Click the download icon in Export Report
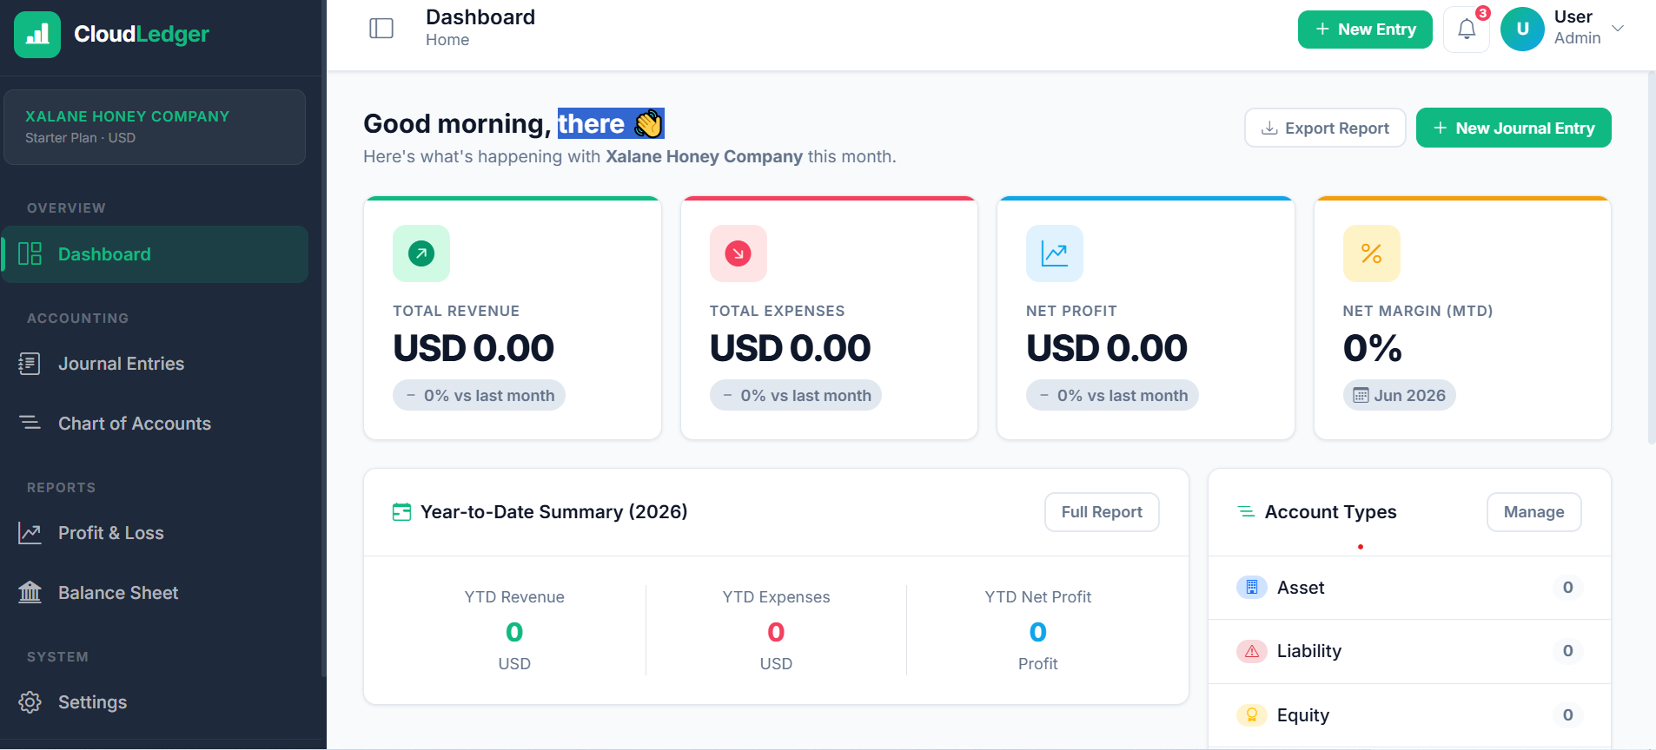 tap(1269, 128)
